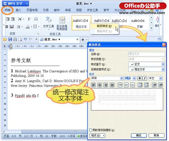This screenshot has height=141, width=169.
Task: Click the open folder icon in quick toolbar
Action: (5, 39)
